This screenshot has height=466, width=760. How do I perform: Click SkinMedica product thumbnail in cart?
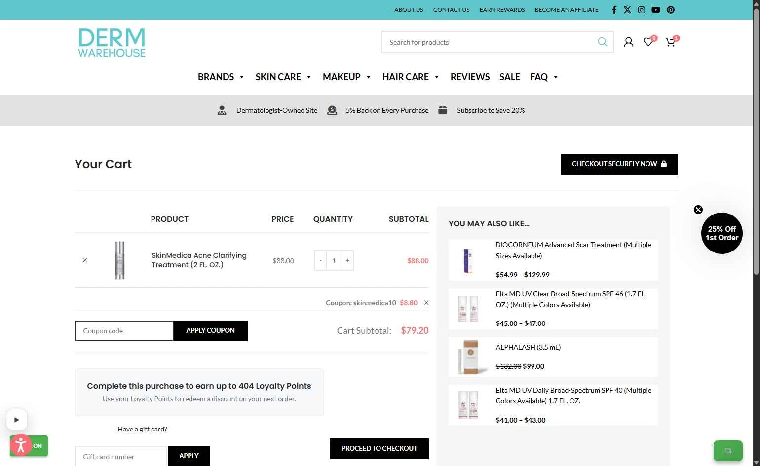tap(120, 260)
